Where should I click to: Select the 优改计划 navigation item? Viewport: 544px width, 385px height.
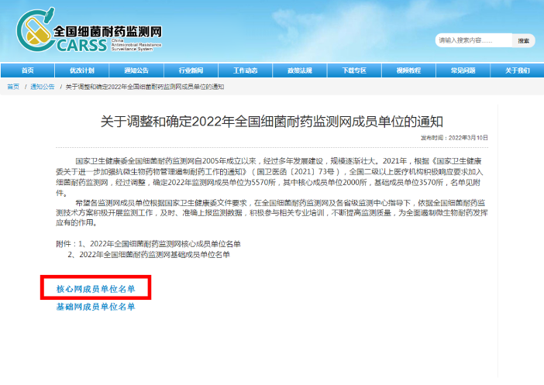[x=81, y=70]
